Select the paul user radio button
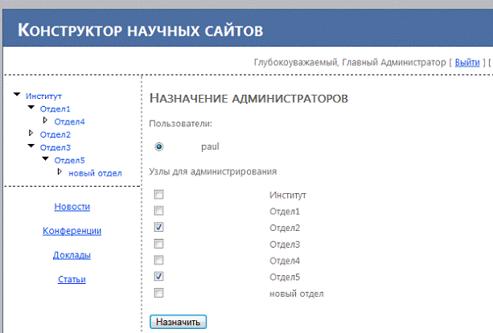The width and height of the screenshot is (493, 333). 158,146
